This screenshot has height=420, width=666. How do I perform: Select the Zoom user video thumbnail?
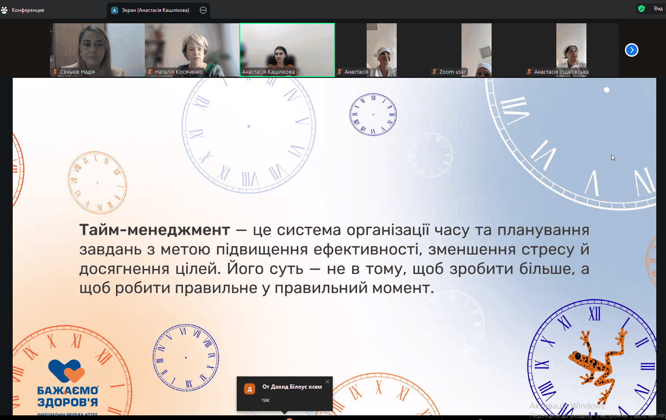(477, 50)
